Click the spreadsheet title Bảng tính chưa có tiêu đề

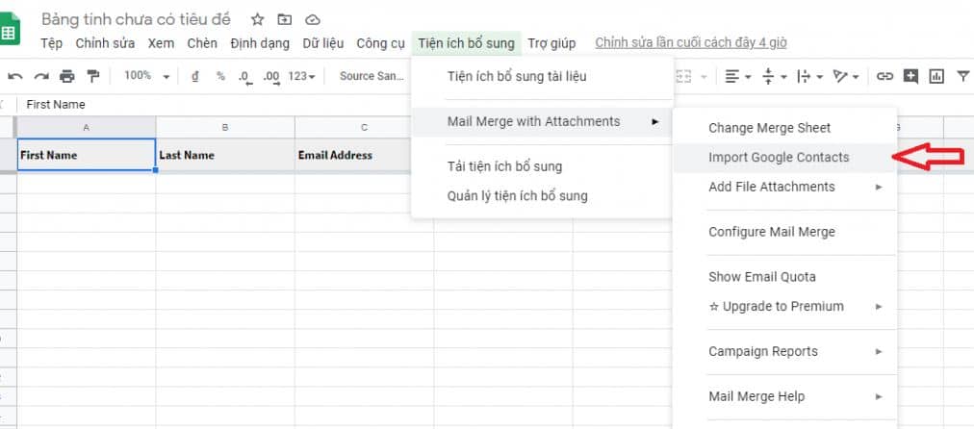[136, 19]
